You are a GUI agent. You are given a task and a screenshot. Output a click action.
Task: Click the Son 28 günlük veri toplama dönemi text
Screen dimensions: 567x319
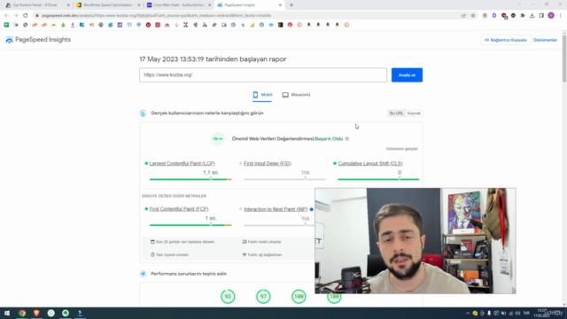pos(185,242)
